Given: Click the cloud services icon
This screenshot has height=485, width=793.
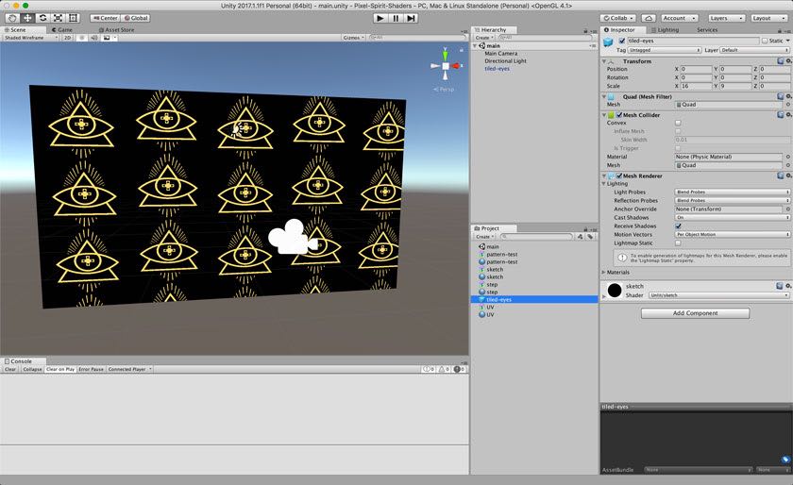Looking at the screenshot, I should click(x=649, y=18).
